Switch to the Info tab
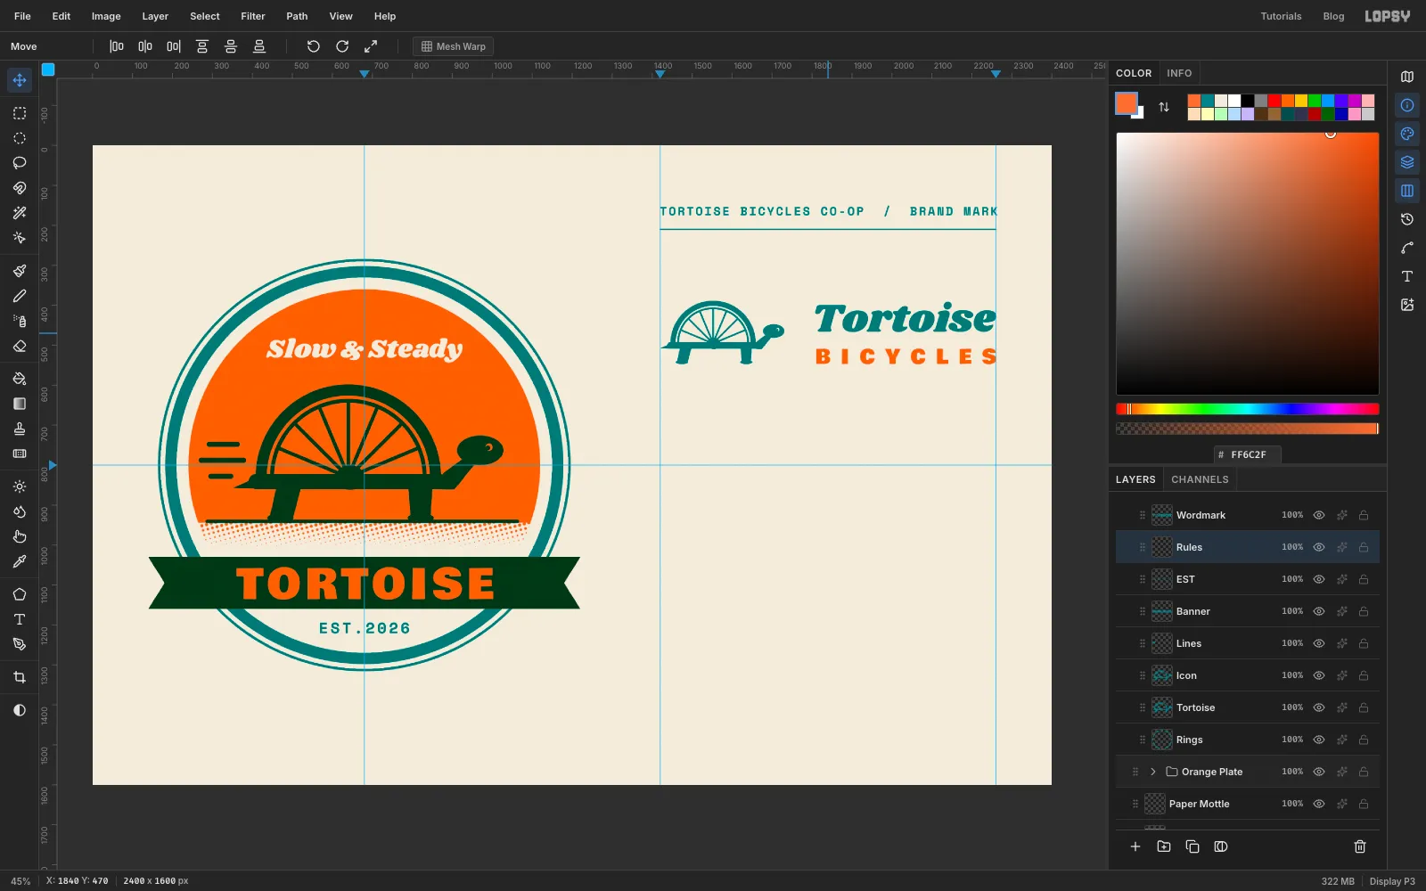1426x891 pixels. pos(1179,73)
